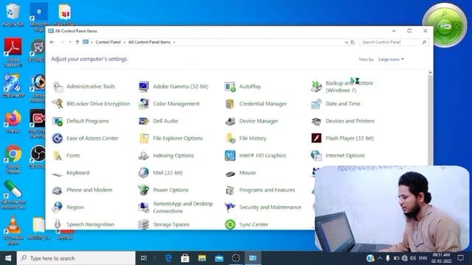Click the taskbar Type here to search box

(76, 258)
